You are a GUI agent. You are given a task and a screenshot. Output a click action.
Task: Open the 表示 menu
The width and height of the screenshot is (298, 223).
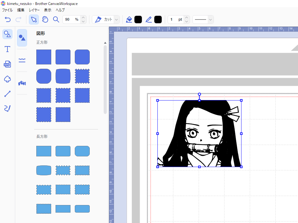(48, 10)
